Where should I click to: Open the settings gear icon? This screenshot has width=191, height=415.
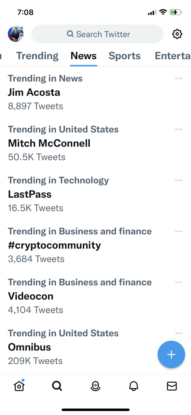pyautogui.click(x=177, y=34)
